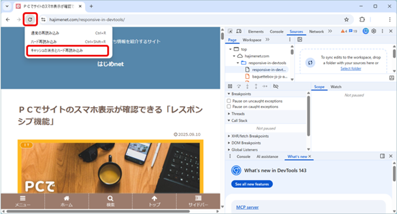Screen dimensions: 397x214
Task: Open DevTools settings gear
Action: (x=374, y=31)
